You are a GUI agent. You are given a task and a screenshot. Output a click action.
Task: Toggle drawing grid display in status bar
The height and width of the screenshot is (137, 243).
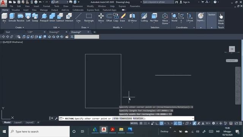[x=141, y=123]
